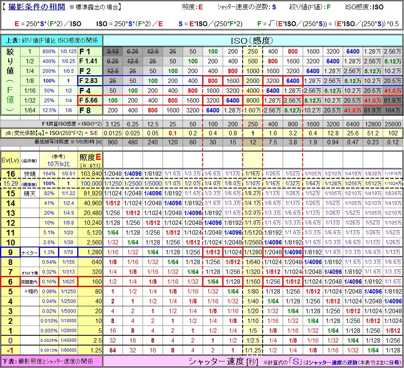Select the 100,000 illuminance cell
This screenshot has height=368, width=404.
(90, 184)
